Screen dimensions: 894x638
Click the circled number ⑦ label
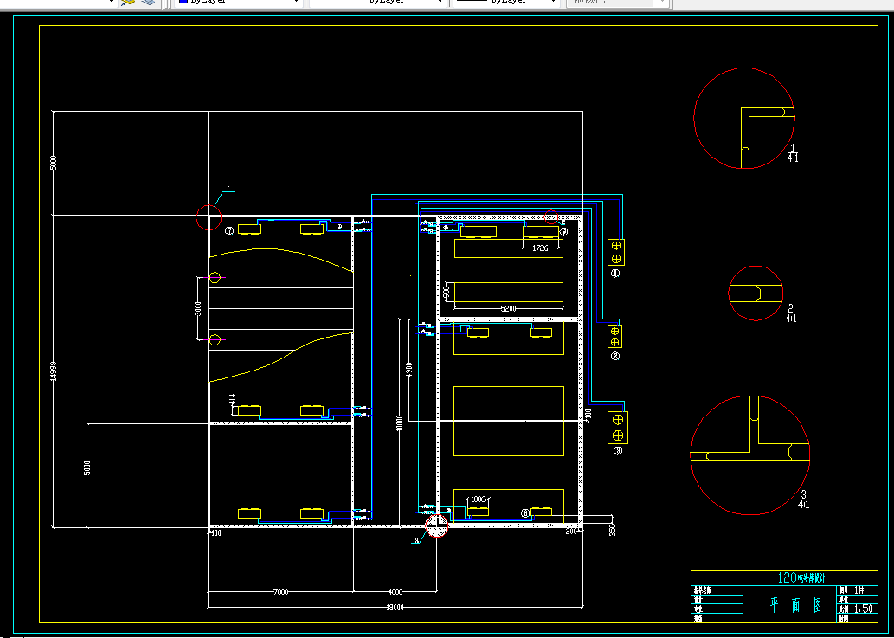228,231
